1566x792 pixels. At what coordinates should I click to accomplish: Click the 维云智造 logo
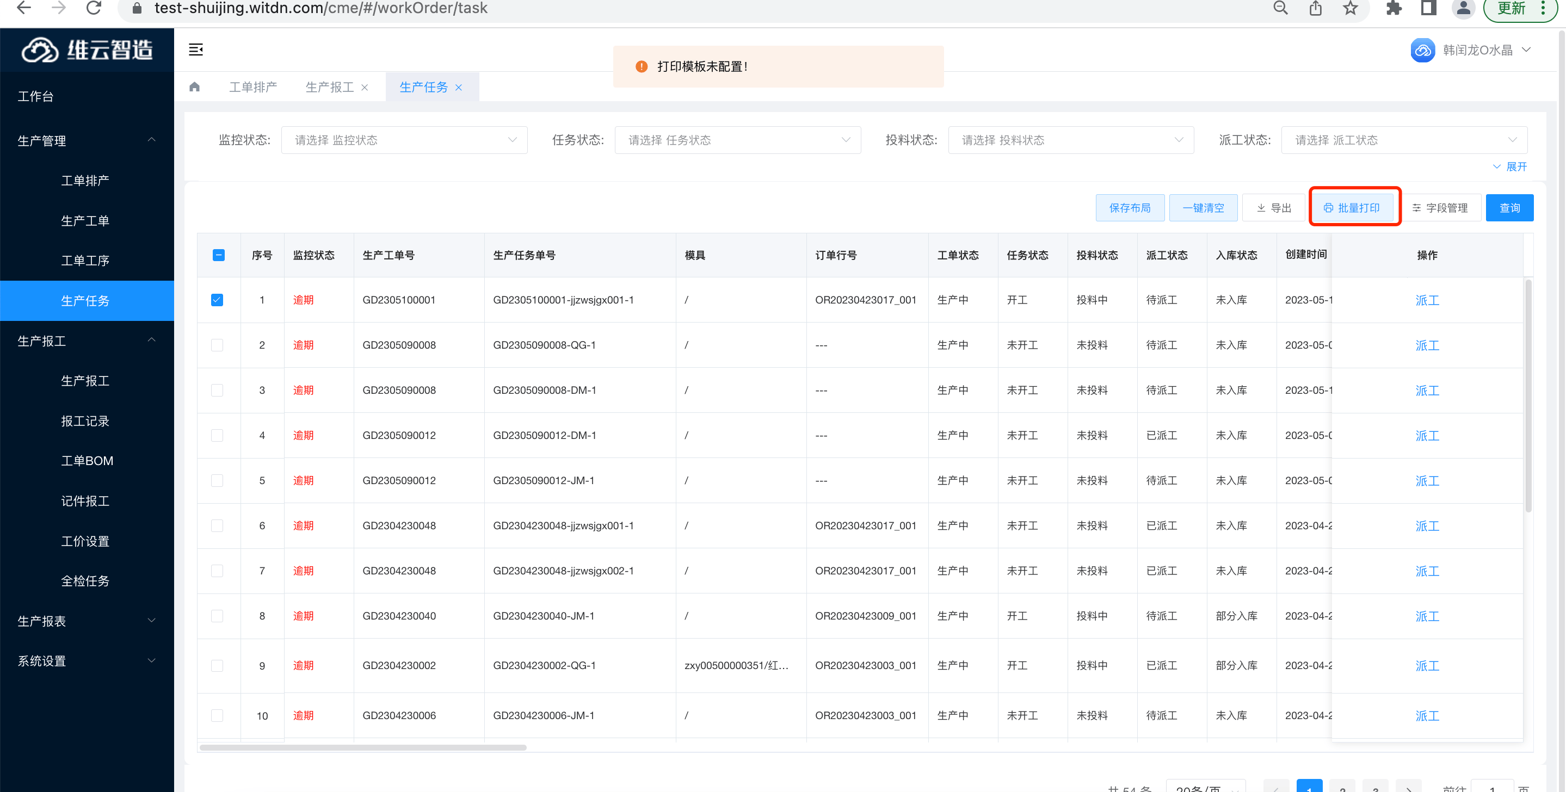[87, 50]
